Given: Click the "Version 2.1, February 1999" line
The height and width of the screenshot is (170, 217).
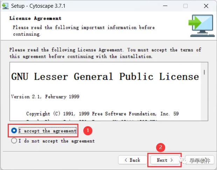Looking at the screenshot, I should pos(45,97).
